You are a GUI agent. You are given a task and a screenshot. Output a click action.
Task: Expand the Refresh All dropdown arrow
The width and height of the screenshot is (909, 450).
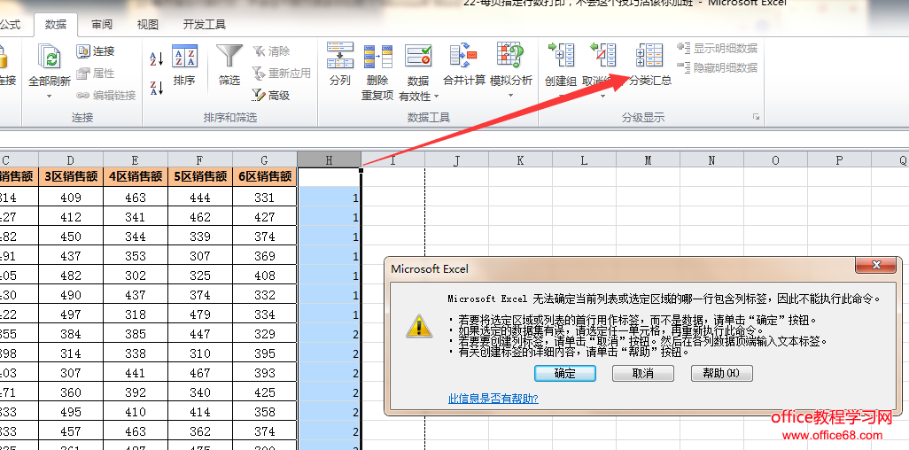coord(50,96)
